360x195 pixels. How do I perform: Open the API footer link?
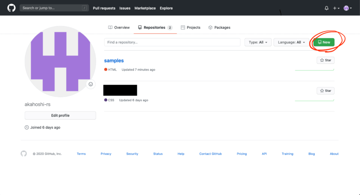pyautogui.click(x=264, y=154)
